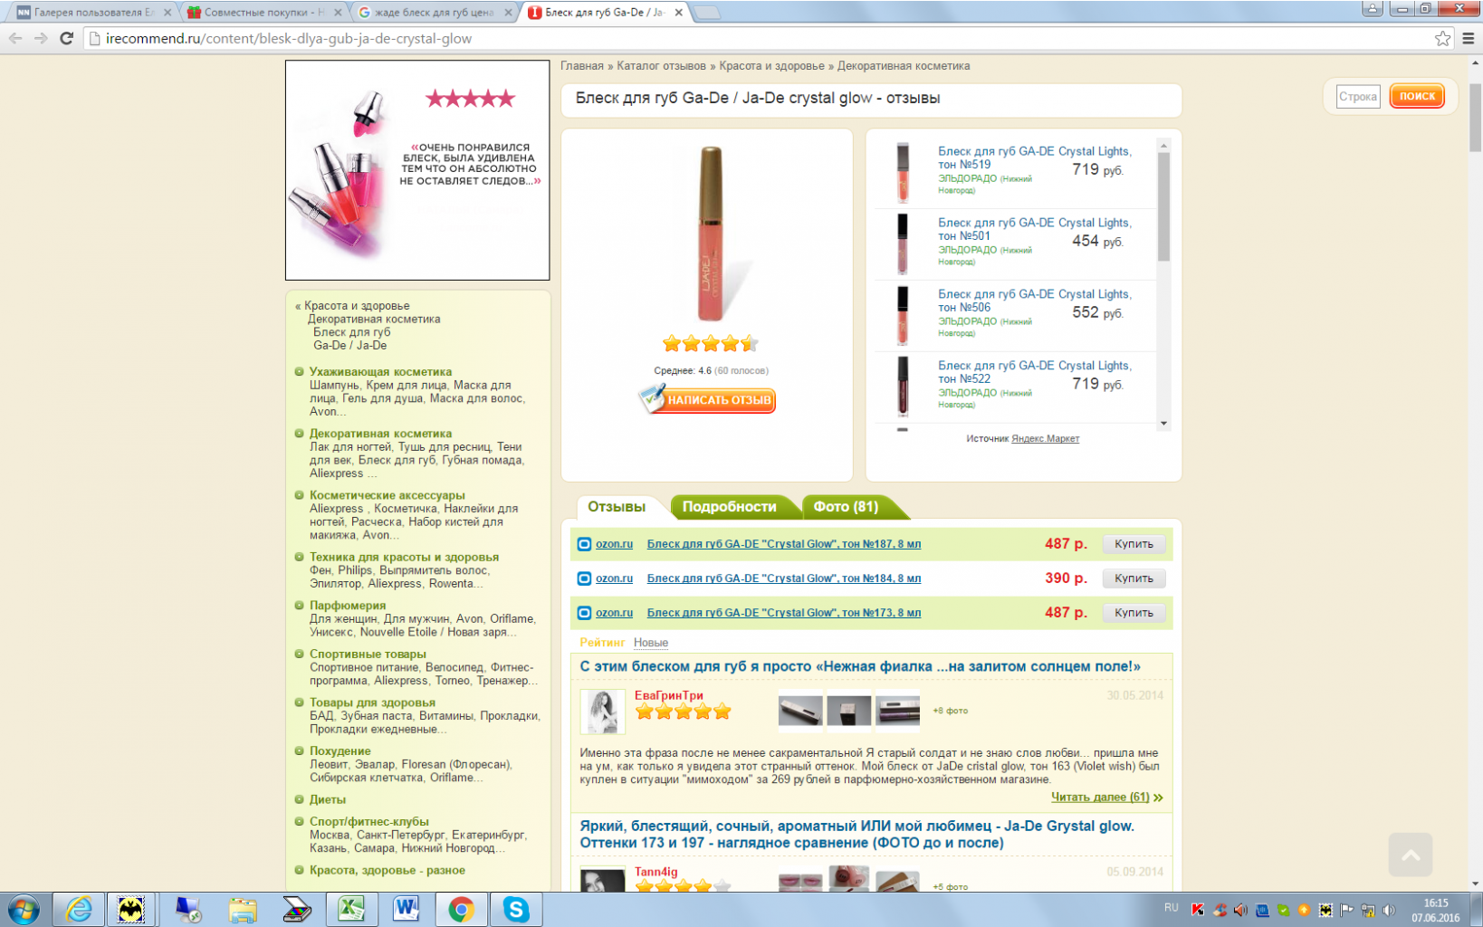Click the lip gloss ad banner

[x=417, y=170]
